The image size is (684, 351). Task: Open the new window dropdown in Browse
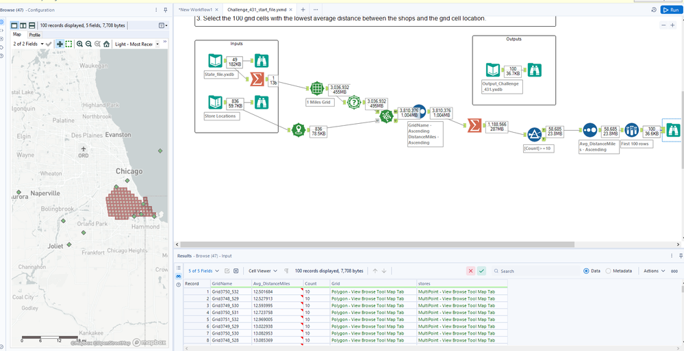click(x=163, y=26)
